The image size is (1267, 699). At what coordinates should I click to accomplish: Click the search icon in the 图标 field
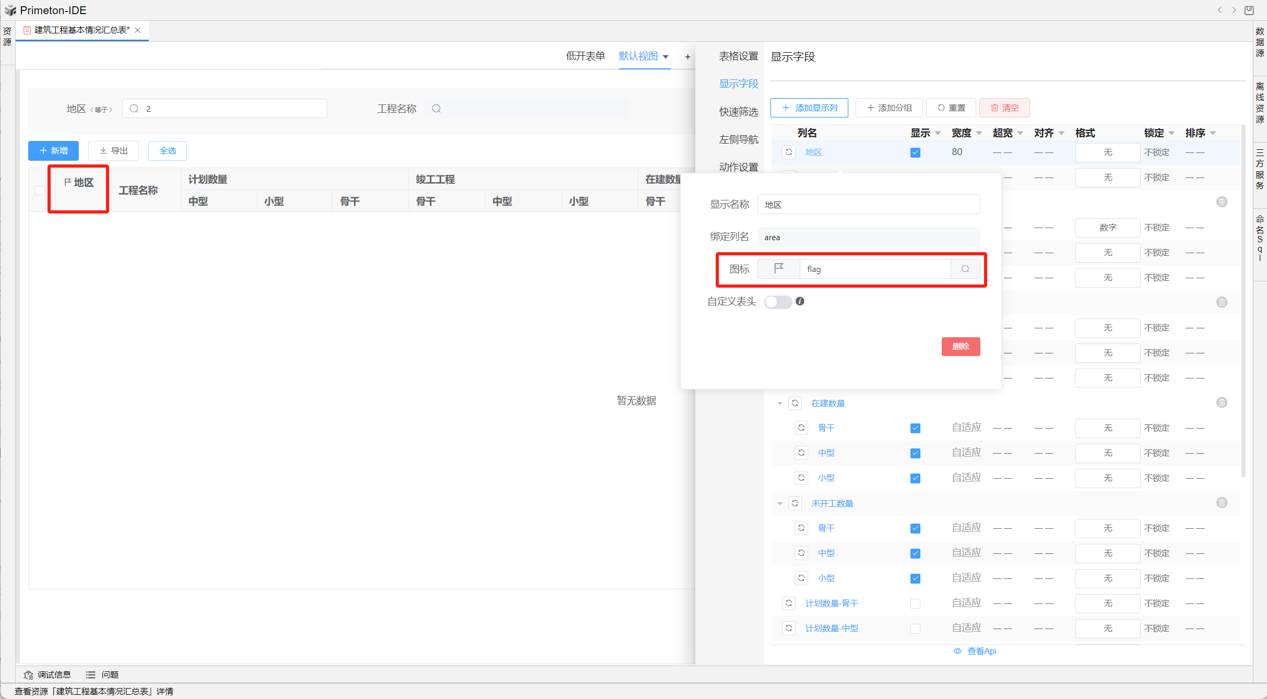[x=965, y=269]
